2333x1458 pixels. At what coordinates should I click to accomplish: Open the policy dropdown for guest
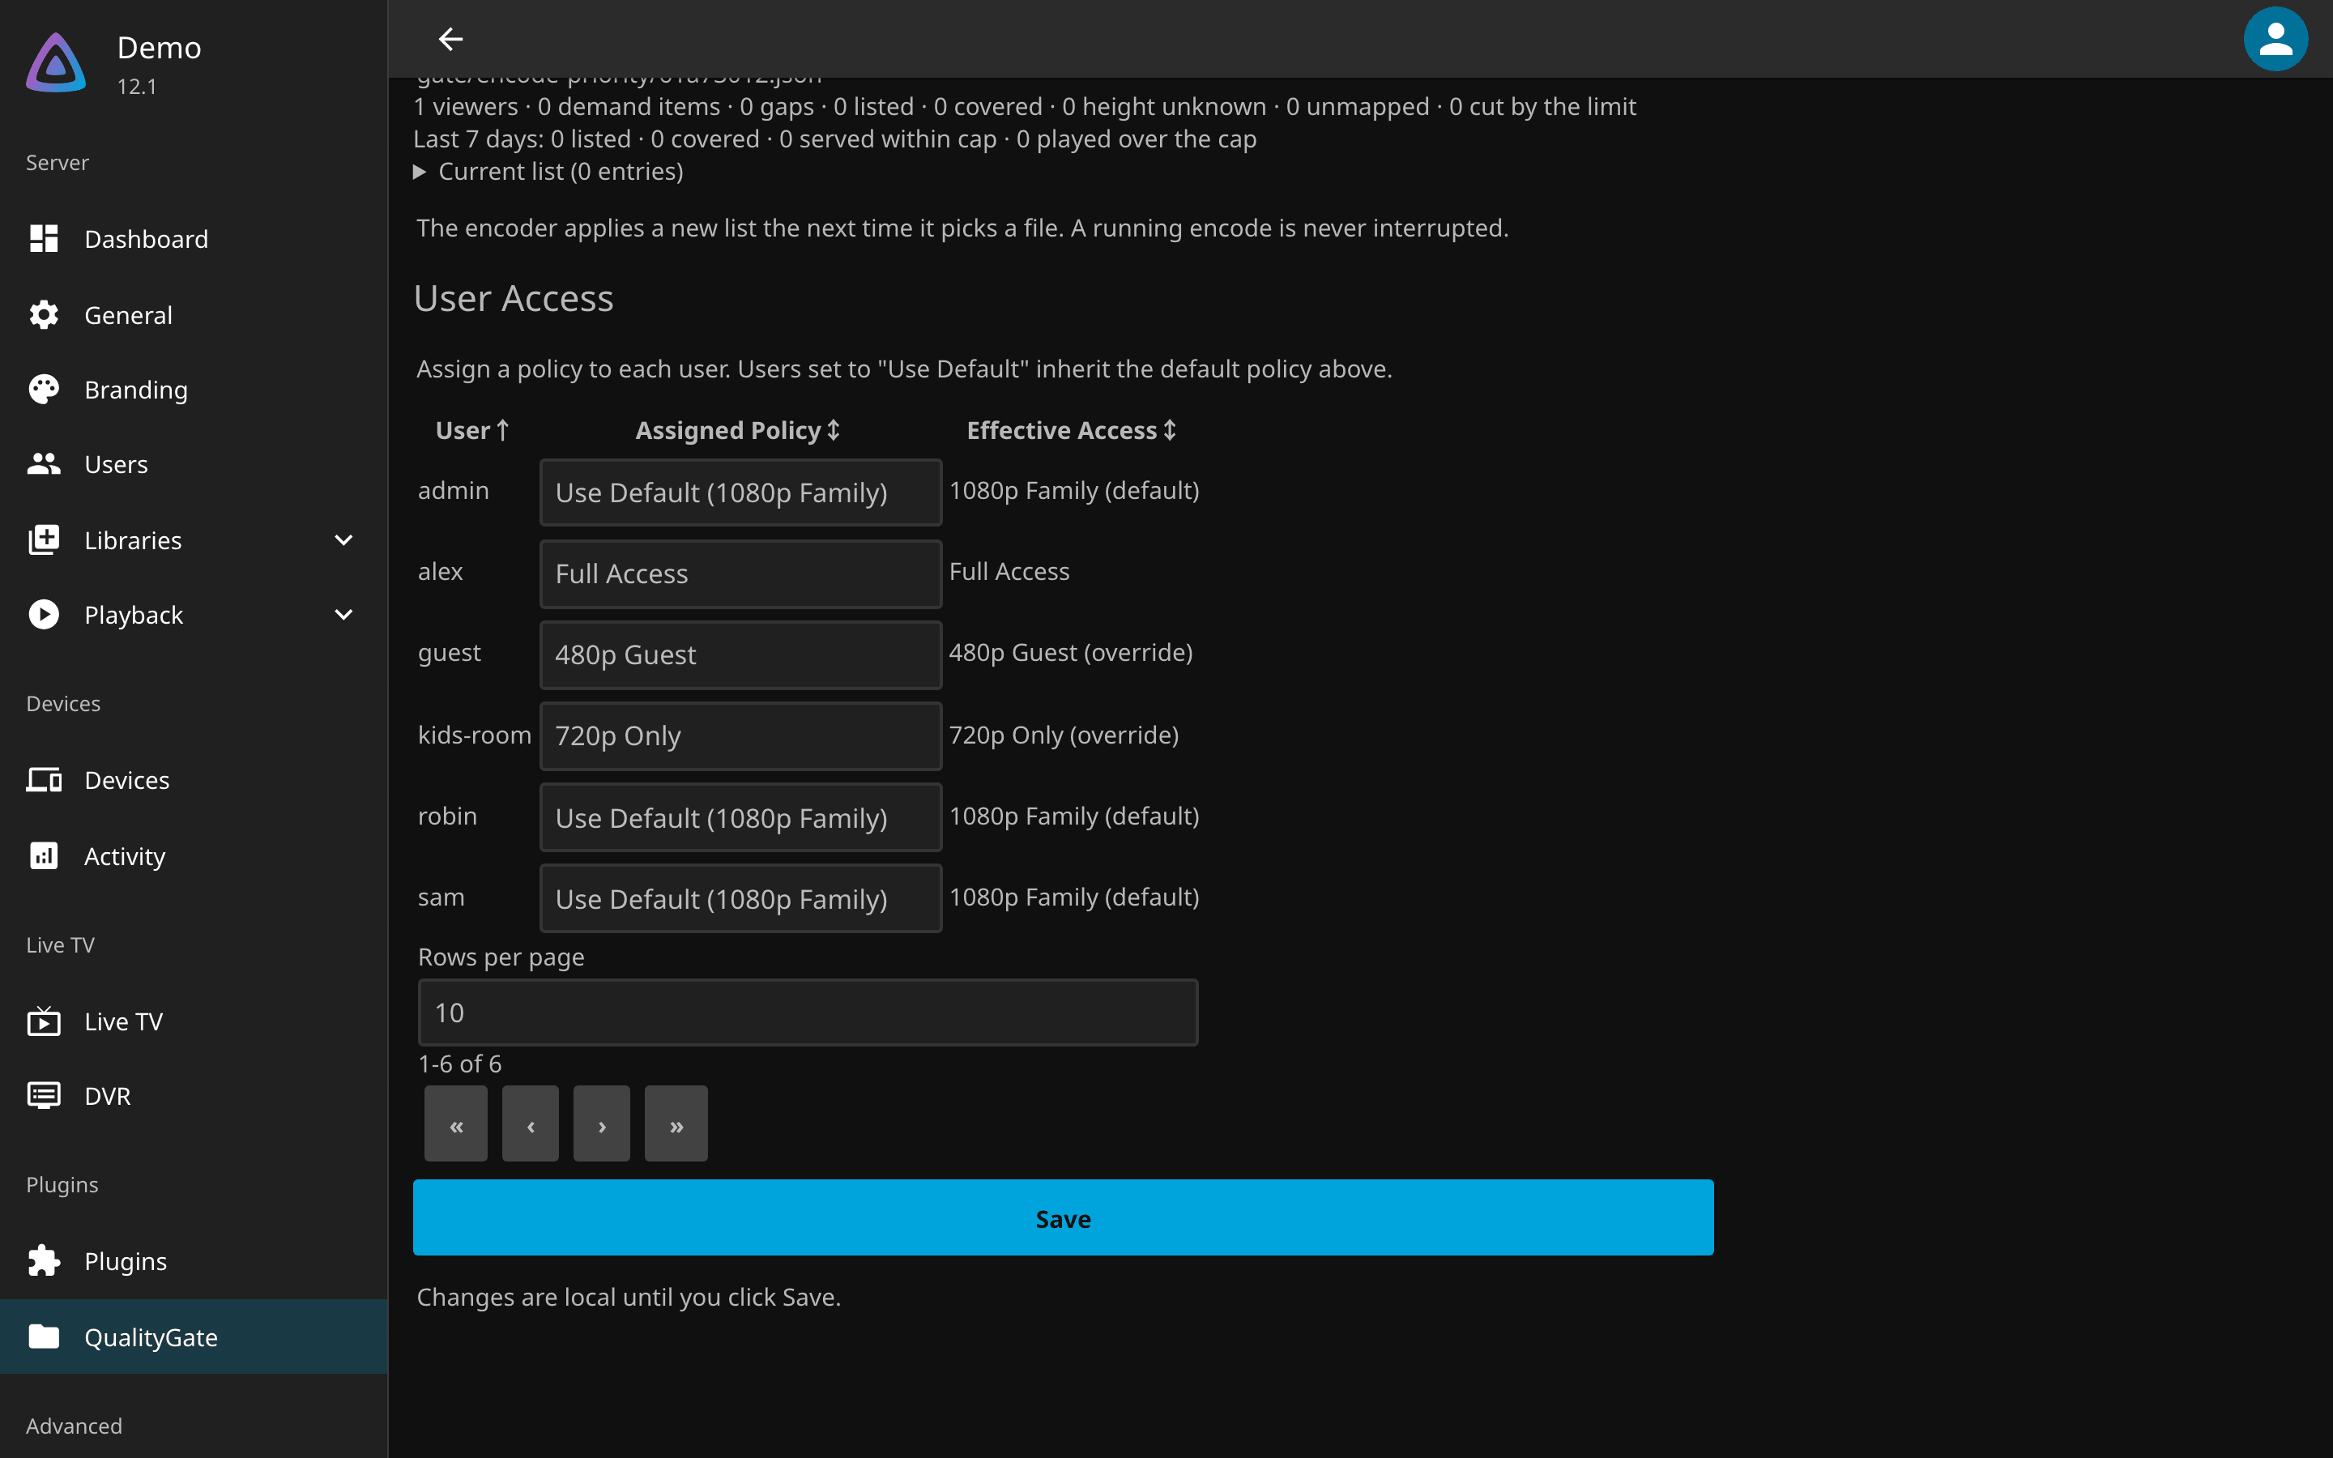(x=740, y=654)
